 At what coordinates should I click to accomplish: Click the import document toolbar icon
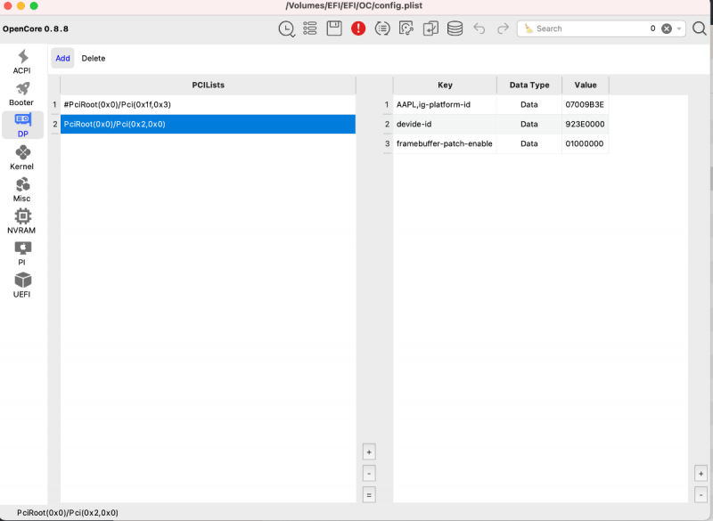[x=430, y=28]
